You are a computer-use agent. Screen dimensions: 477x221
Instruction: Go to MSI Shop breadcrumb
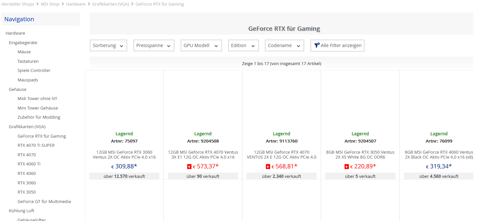coord(50,4)
